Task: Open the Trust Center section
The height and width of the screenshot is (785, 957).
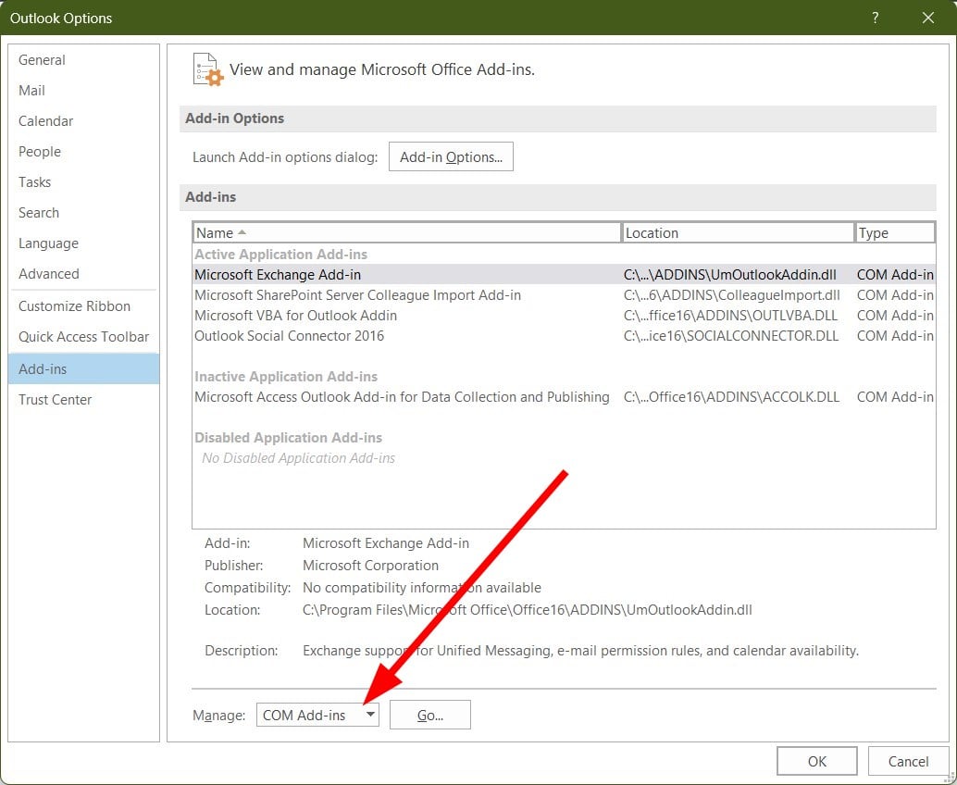Action: click(54, 399)
